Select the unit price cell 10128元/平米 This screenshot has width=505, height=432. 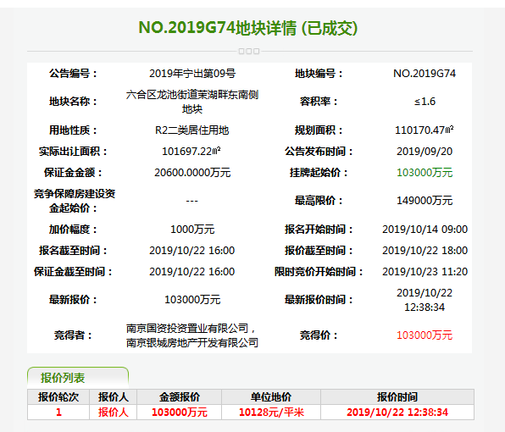(x=271, y=413)
